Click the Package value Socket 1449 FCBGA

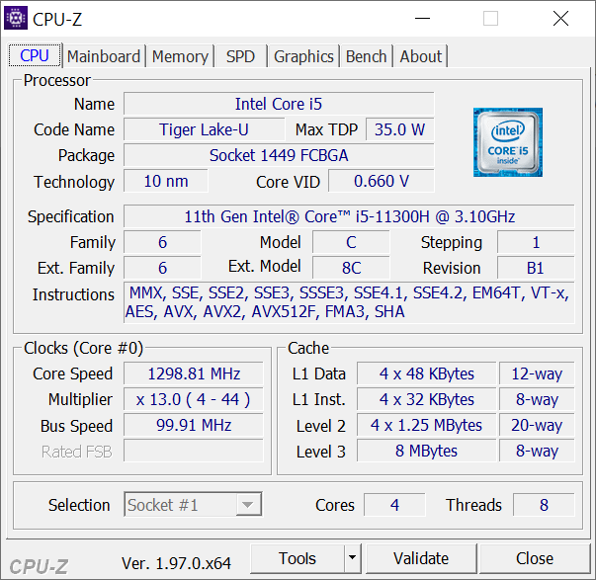tap(279, 155)
